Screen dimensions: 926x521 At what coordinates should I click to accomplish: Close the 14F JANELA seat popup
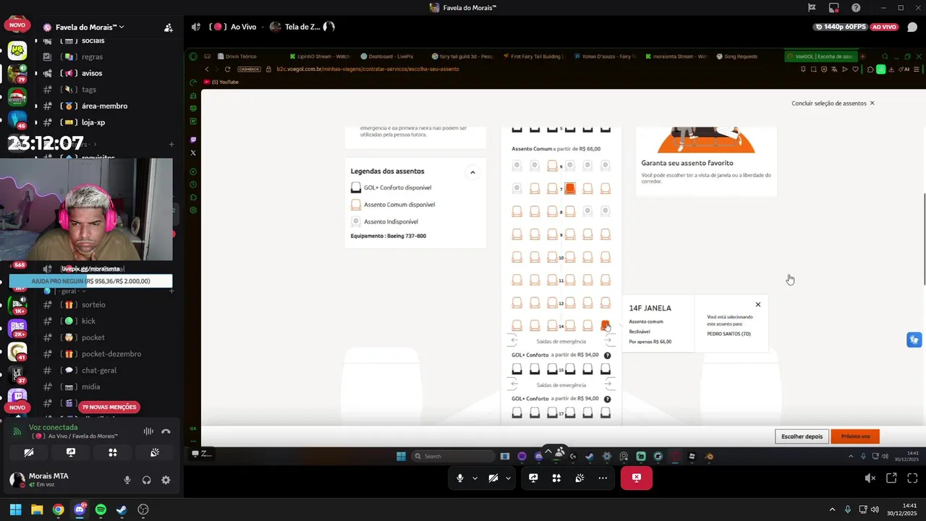757,305
